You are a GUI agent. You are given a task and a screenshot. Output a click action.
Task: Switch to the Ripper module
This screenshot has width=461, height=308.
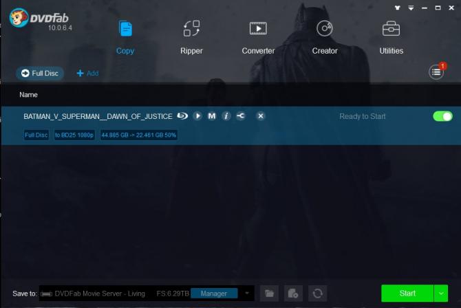click(x=191, y=37)
